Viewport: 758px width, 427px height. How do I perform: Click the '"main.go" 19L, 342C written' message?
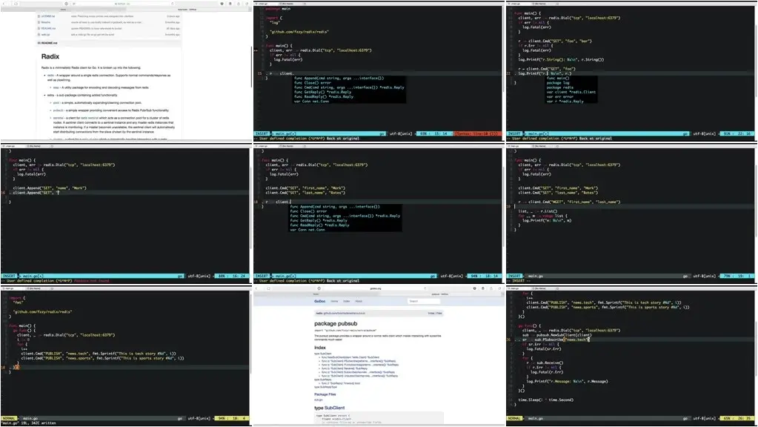[x=28, y=423]
